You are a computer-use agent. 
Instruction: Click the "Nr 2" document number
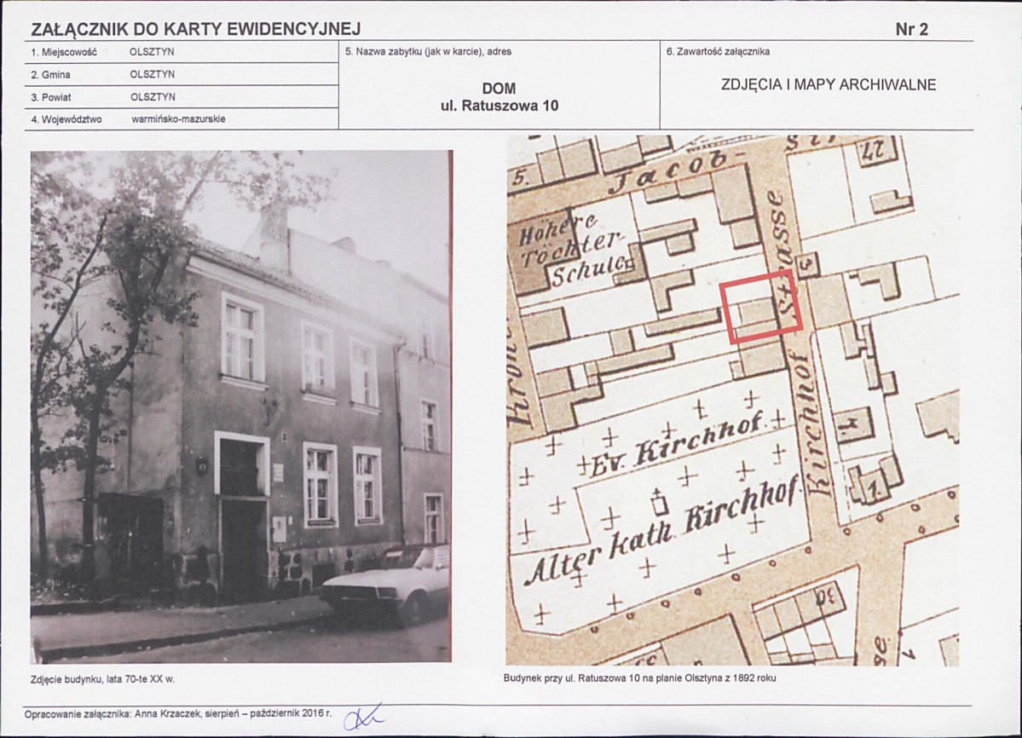coord(911,30)
